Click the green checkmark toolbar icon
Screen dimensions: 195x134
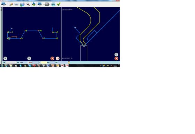coord(58,4)
